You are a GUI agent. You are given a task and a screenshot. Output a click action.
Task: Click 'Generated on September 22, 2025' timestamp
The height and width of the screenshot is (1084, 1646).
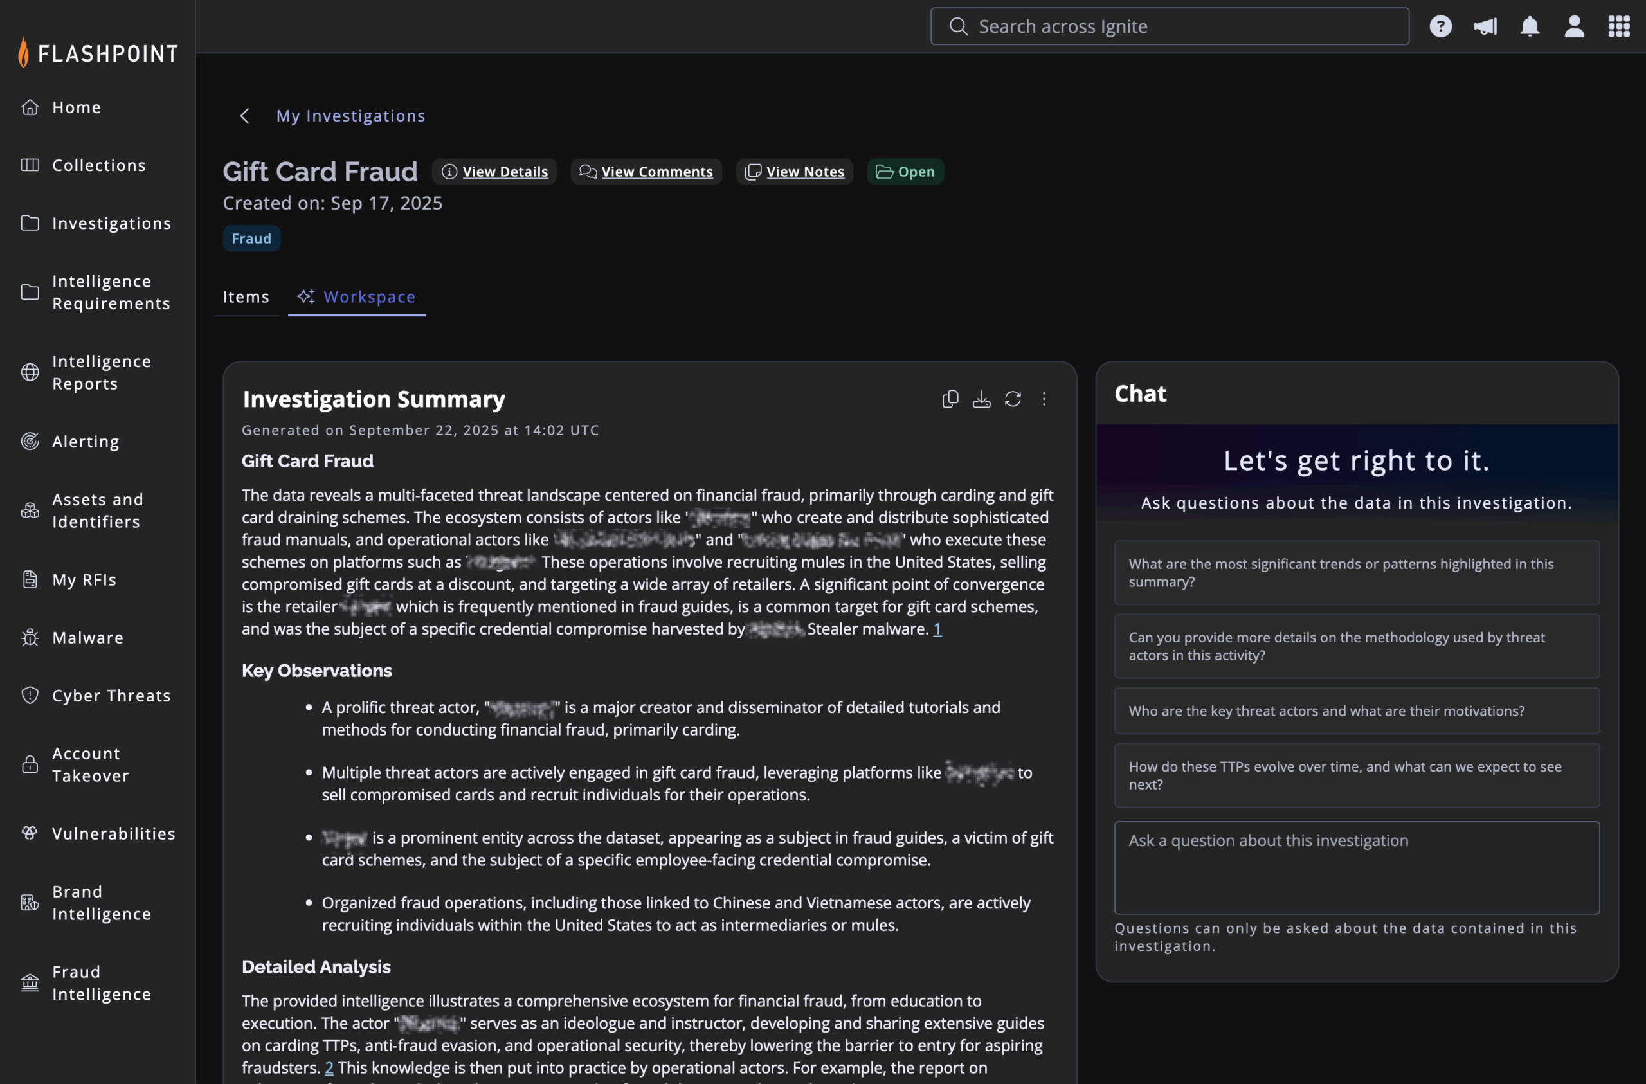pos(420,429)
